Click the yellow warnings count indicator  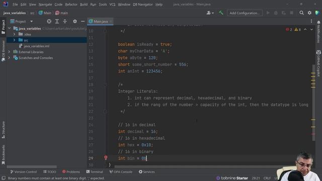[x=297, y=30]
